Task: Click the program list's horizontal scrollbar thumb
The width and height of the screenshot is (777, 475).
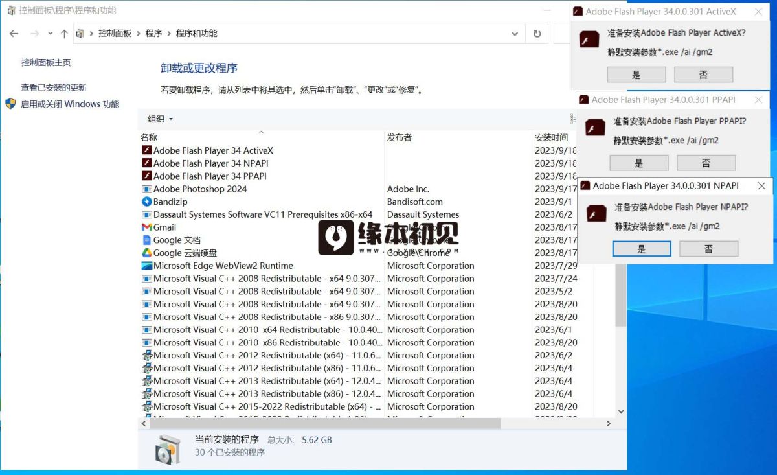Action: point(326,423)
